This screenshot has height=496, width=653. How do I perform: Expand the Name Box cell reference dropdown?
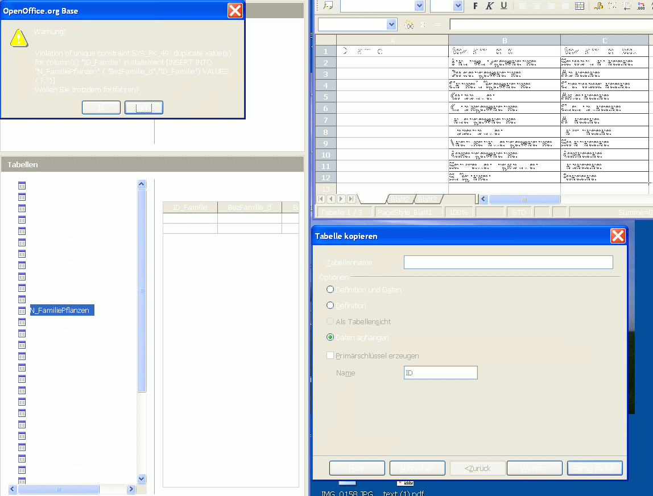tap(391, 25)
